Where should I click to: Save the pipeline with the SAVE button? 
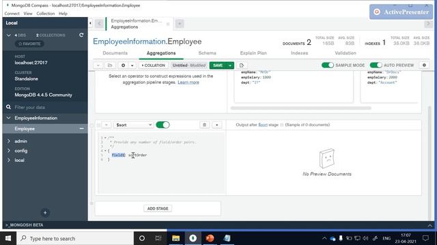point(218,65)
